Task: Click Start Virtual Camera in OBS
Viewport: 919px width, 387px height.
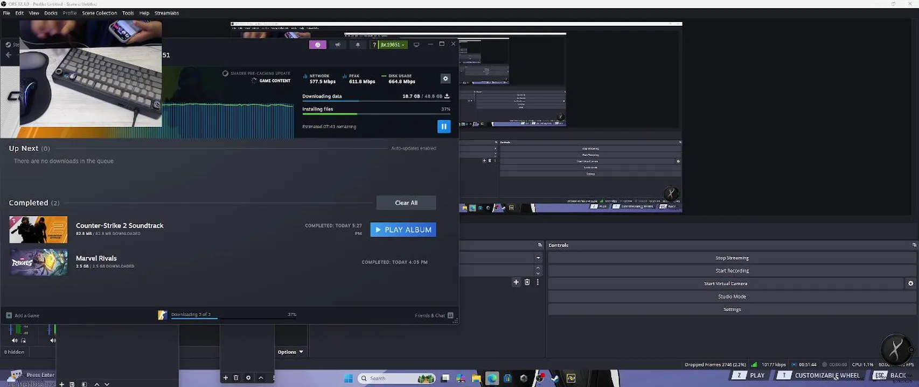Action: pos(726,284)
